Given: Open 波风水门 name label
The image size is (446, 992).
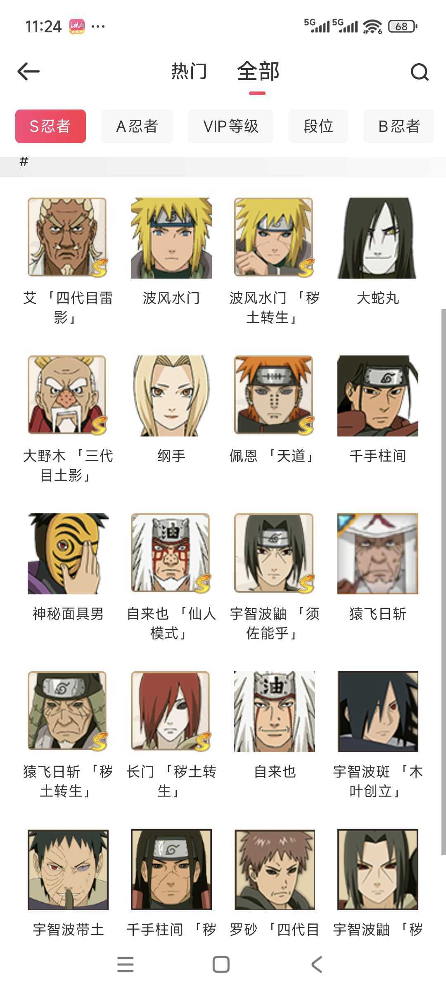Looking at the screenshot, I should coord(171,298).
